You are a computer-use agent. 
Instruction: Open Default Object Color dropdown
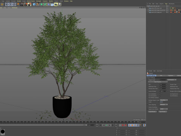click(x=164, y=100)
